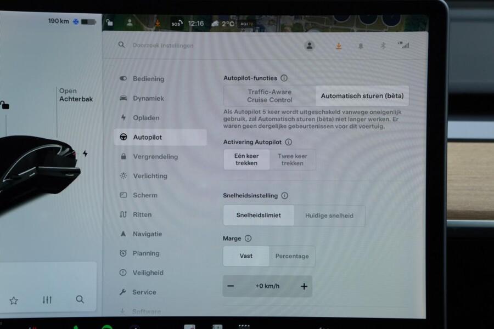Show info for Marge

click(248, 239)
